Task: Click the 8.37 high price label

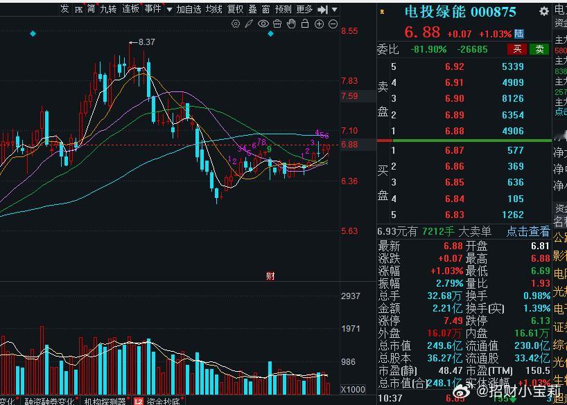Action: click(x=146, y=42)
